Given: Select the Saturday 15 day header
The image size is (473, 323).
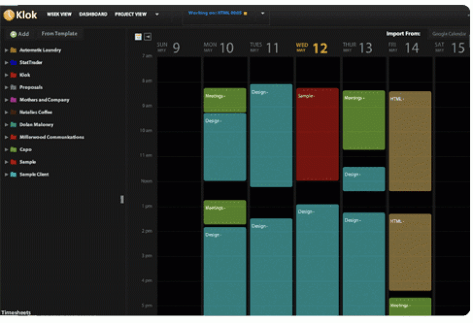Looking at the screenshot, I should (x=449, y=48).
